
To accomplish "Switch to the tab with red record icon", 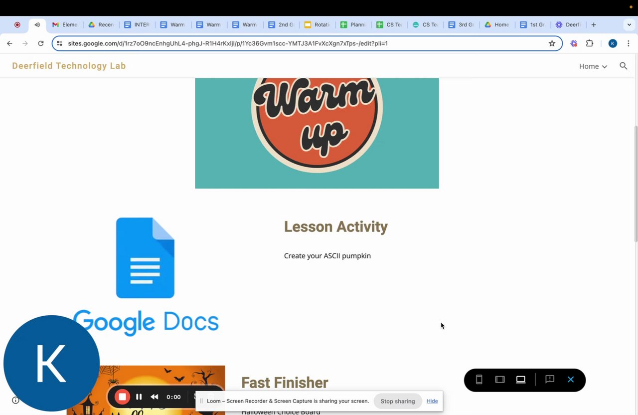I will click(17, 24).
